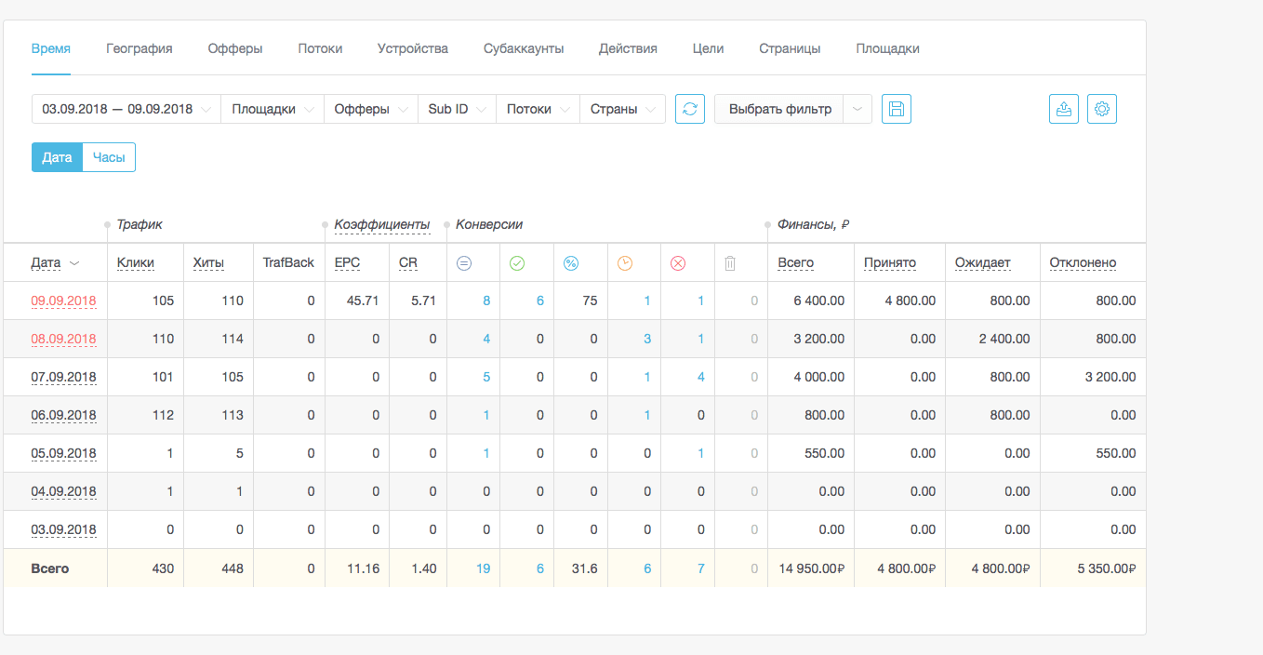Sort by Принято column header
Image resolution: width=1263 pixels, height=655 pixels.
890,262
